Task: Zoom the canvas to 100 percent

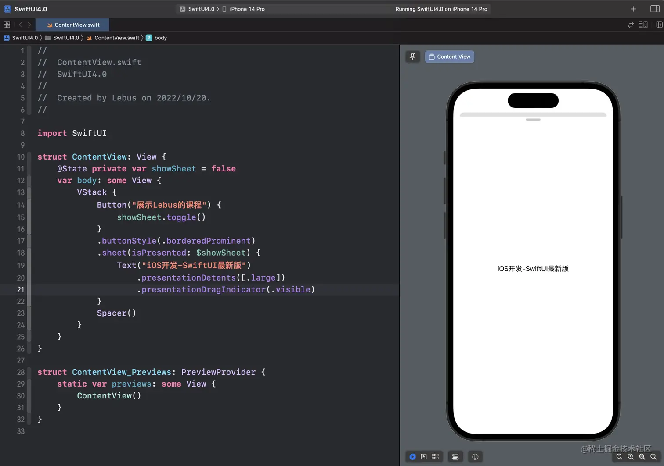Action: [x=631, y=457]
